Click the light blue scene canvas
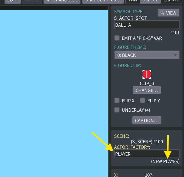184x177 pixels. click(x=54, y=93)
